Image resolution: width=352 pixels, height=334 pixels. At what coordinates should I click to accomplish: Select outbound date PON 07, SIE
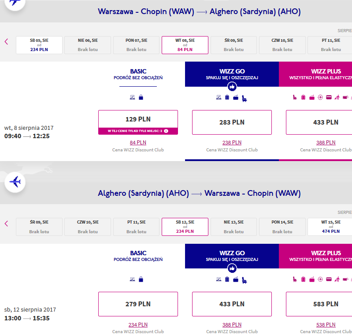pyautogui.click(x=136, y=45)
